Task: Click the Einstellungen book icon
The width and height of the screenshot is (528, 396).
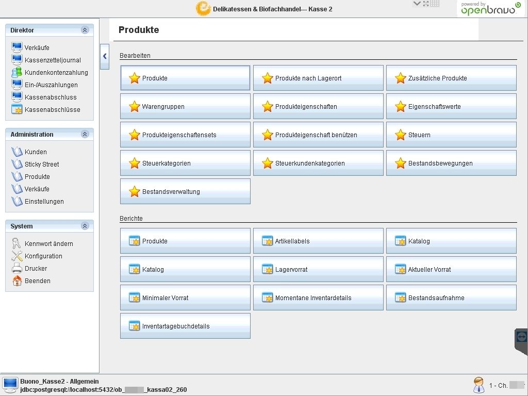Action: point(17,202)
